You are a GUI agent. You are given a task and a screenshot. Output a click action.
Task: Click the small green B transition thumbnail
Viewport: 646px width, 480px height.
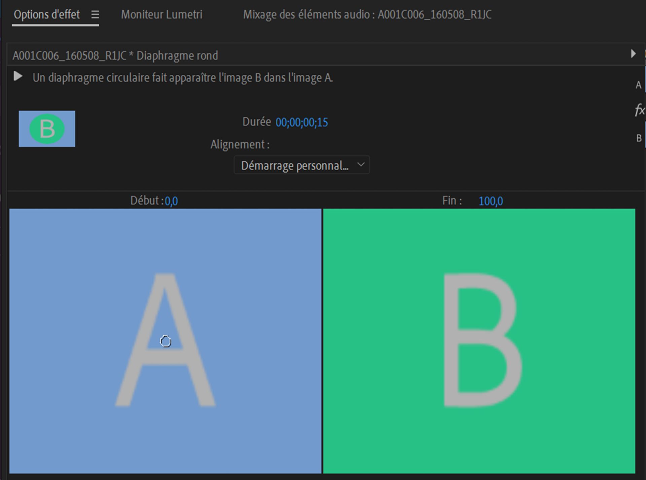point(47,129)
